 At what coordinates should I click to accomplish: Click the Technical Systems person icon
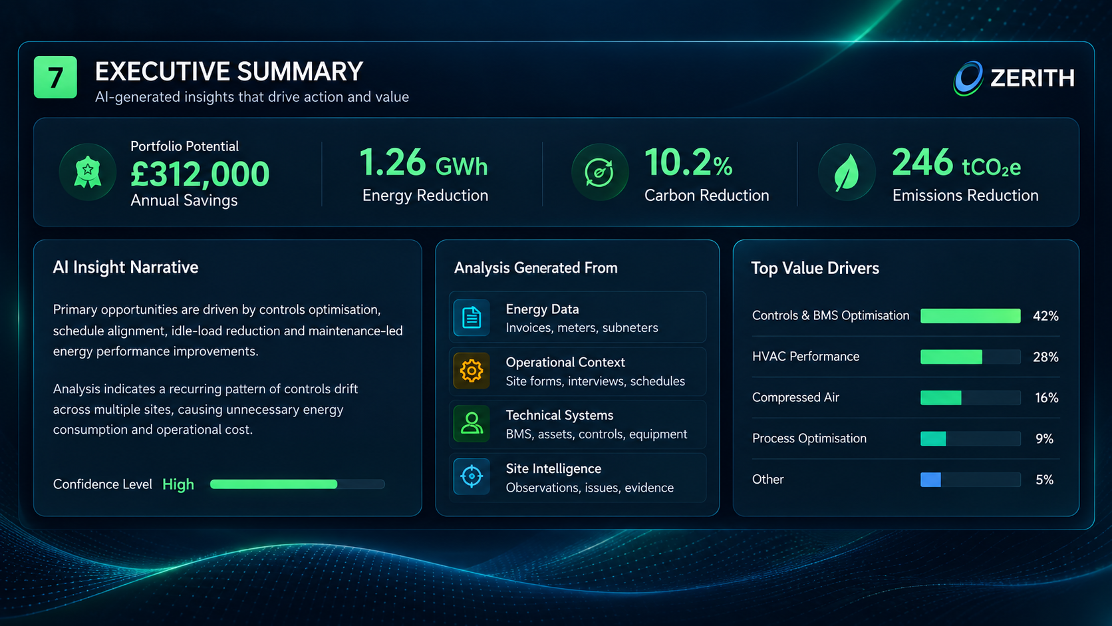(472, 424)
